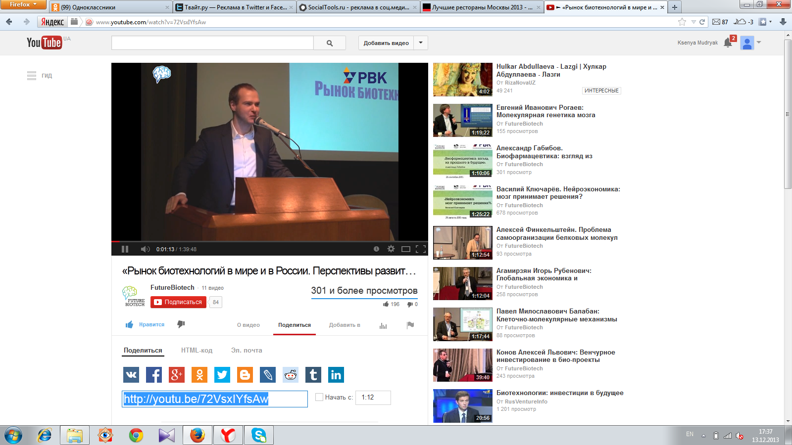This screenshot has width=792, height=445.
Task: Share video on LiveJournal pencil icon
Action: 268,375
